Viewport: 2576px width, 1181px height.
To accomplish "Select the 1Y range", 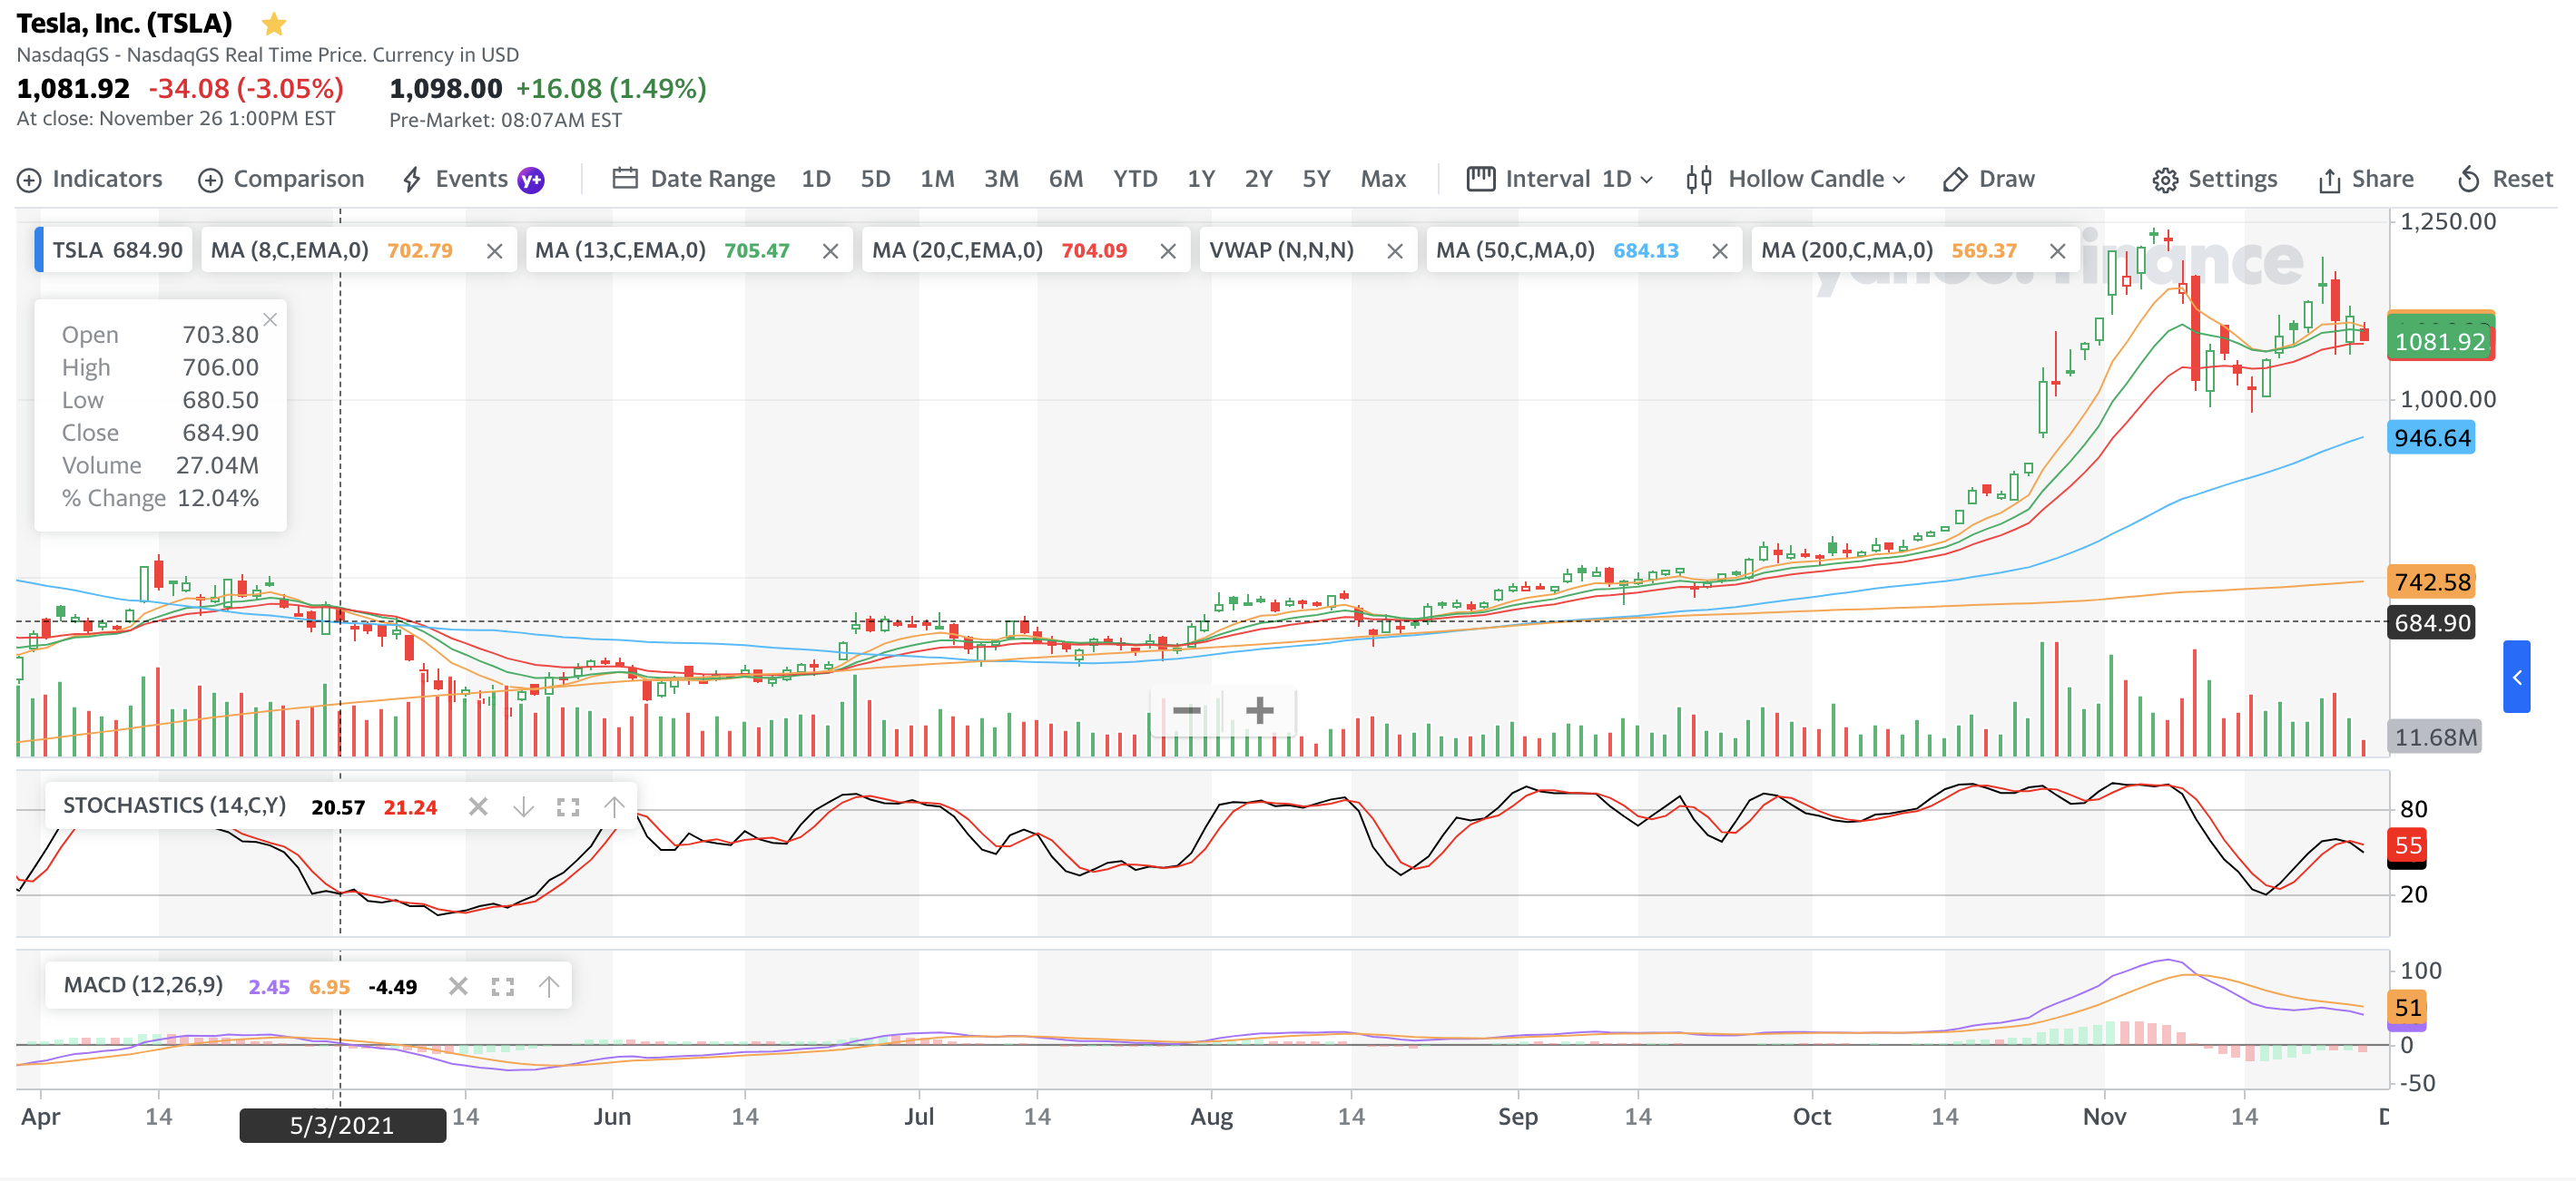I will (1201, 179).
